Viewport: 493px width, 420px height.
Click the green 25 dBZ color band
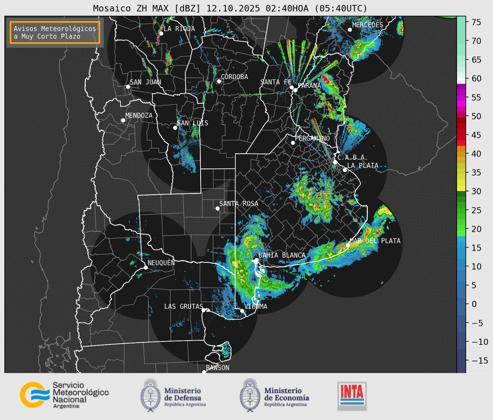point(461,210)
